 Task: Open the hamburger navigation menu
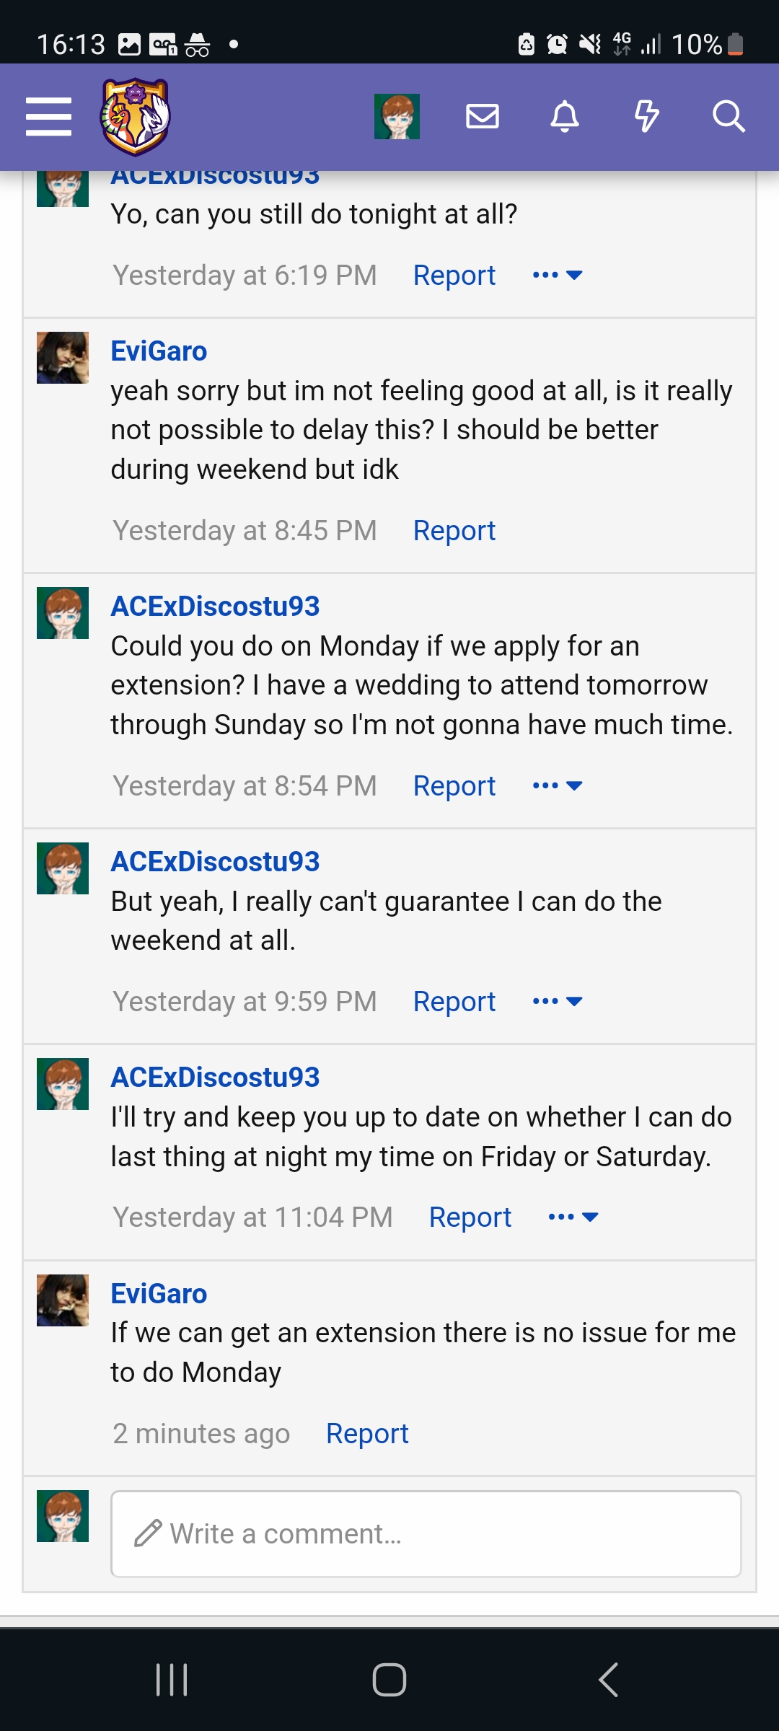[x=48, y=116]
